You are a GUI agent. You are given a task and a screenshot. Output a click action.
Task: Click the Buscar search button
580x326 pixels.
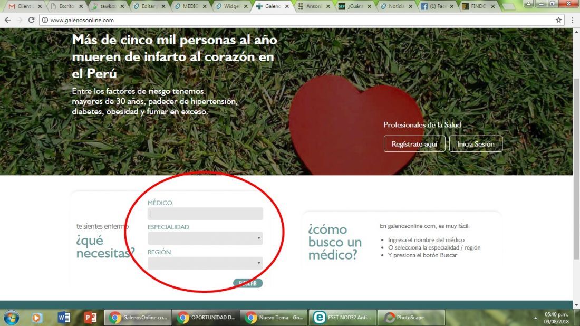(x=248, y=283)
